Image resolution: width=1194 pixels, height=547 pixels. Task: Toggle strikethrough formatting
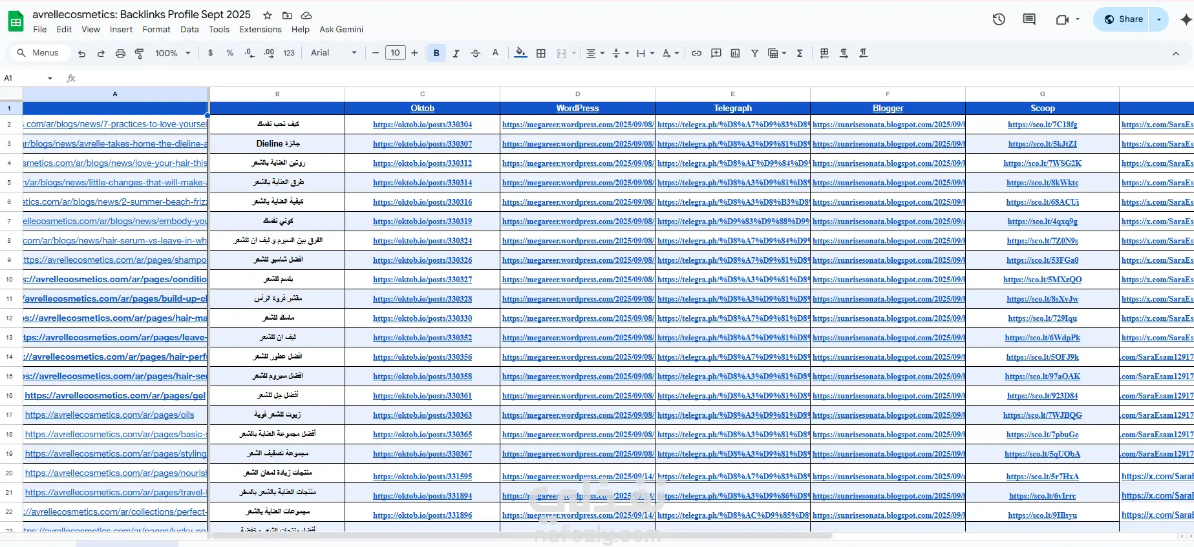[475, 53]
